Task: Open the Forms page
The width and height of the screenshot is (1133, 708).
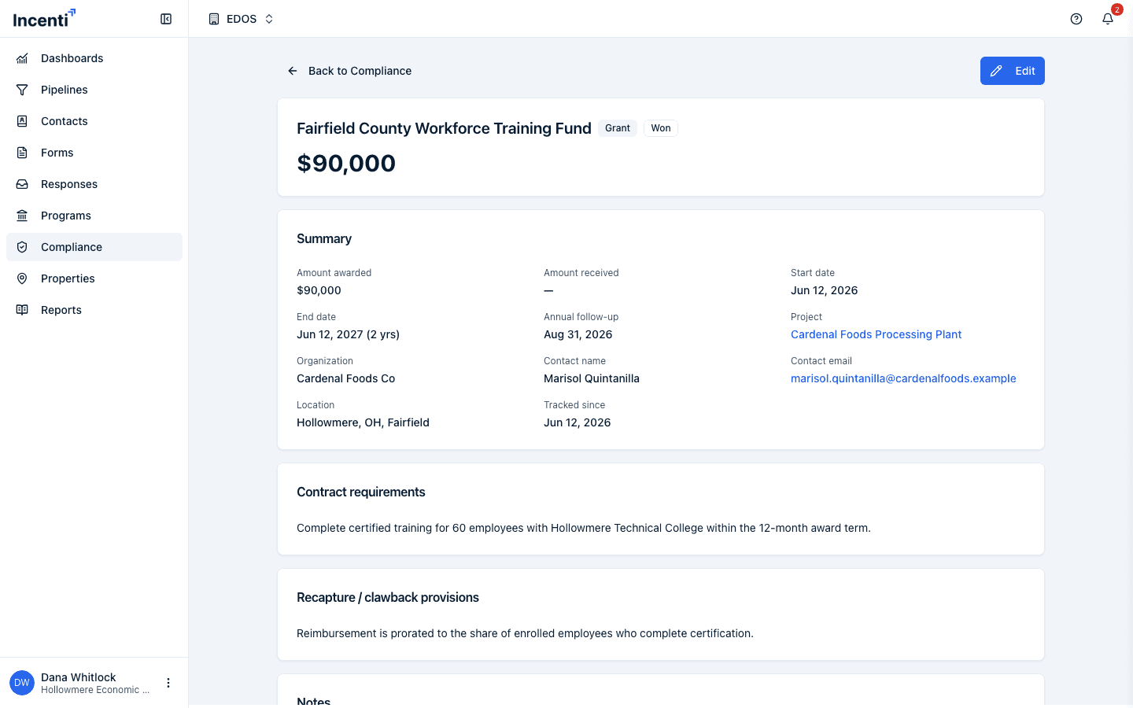Action: (94, 153)
